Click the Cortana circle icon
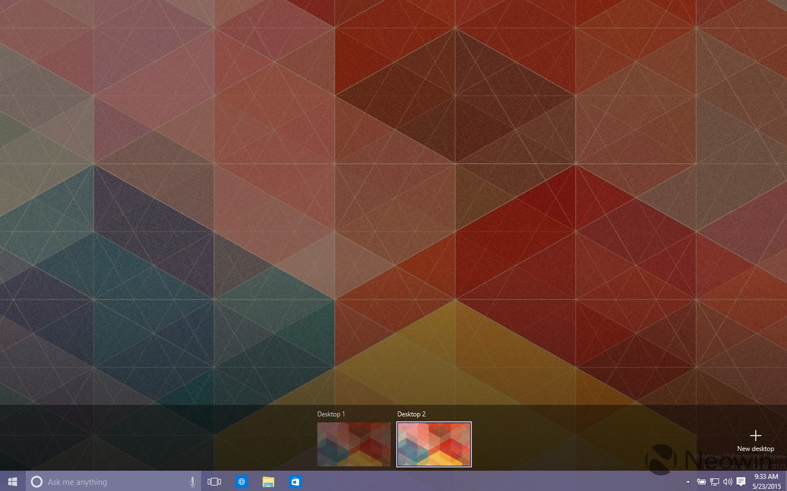This screenshot has width=787, height=491. (37, 482)
